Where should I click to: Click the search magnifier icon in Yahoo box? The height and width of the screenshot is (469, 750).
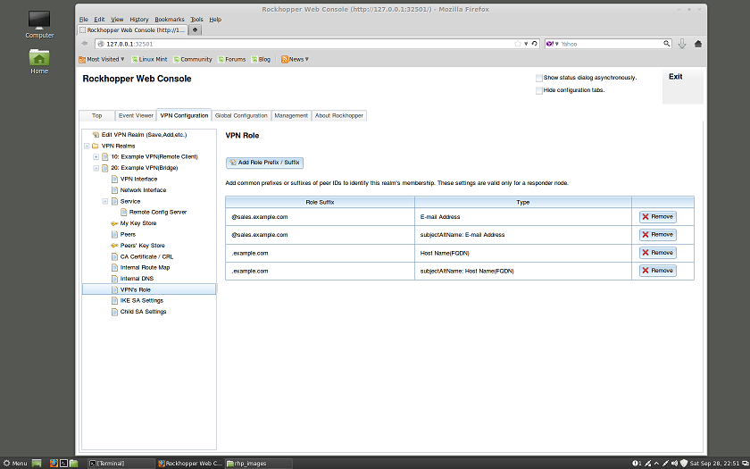(x=666, y=43)
